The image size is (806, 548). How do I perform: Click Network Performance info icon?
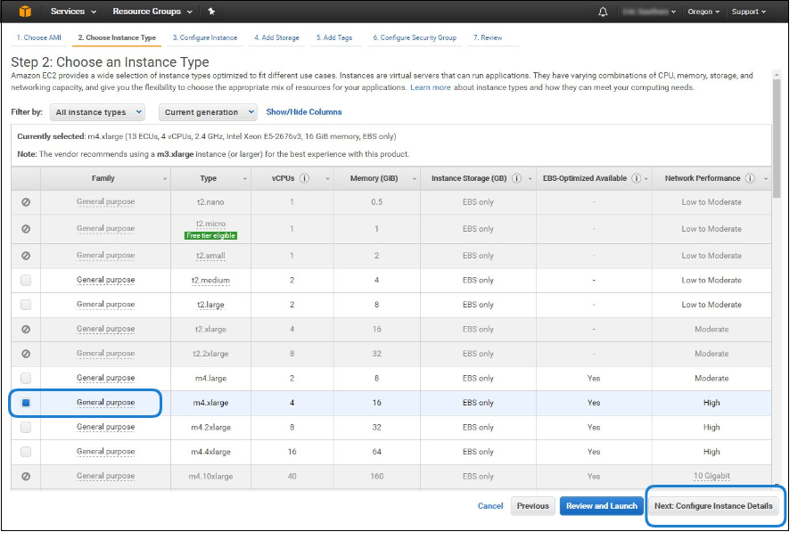click(751, 178)
